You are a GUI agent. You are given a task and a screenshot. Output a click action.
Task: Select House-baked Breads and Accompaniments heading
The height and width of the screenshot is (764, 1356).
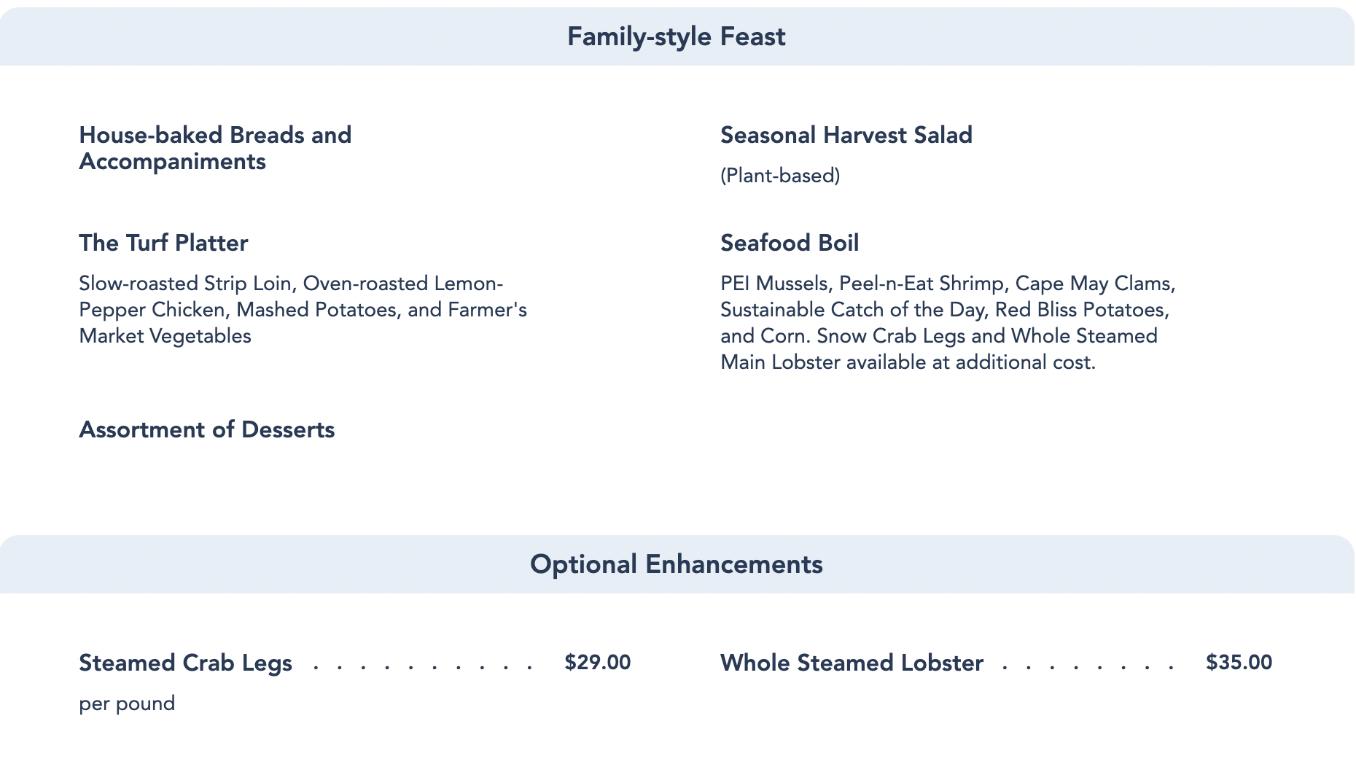(215, 148)
